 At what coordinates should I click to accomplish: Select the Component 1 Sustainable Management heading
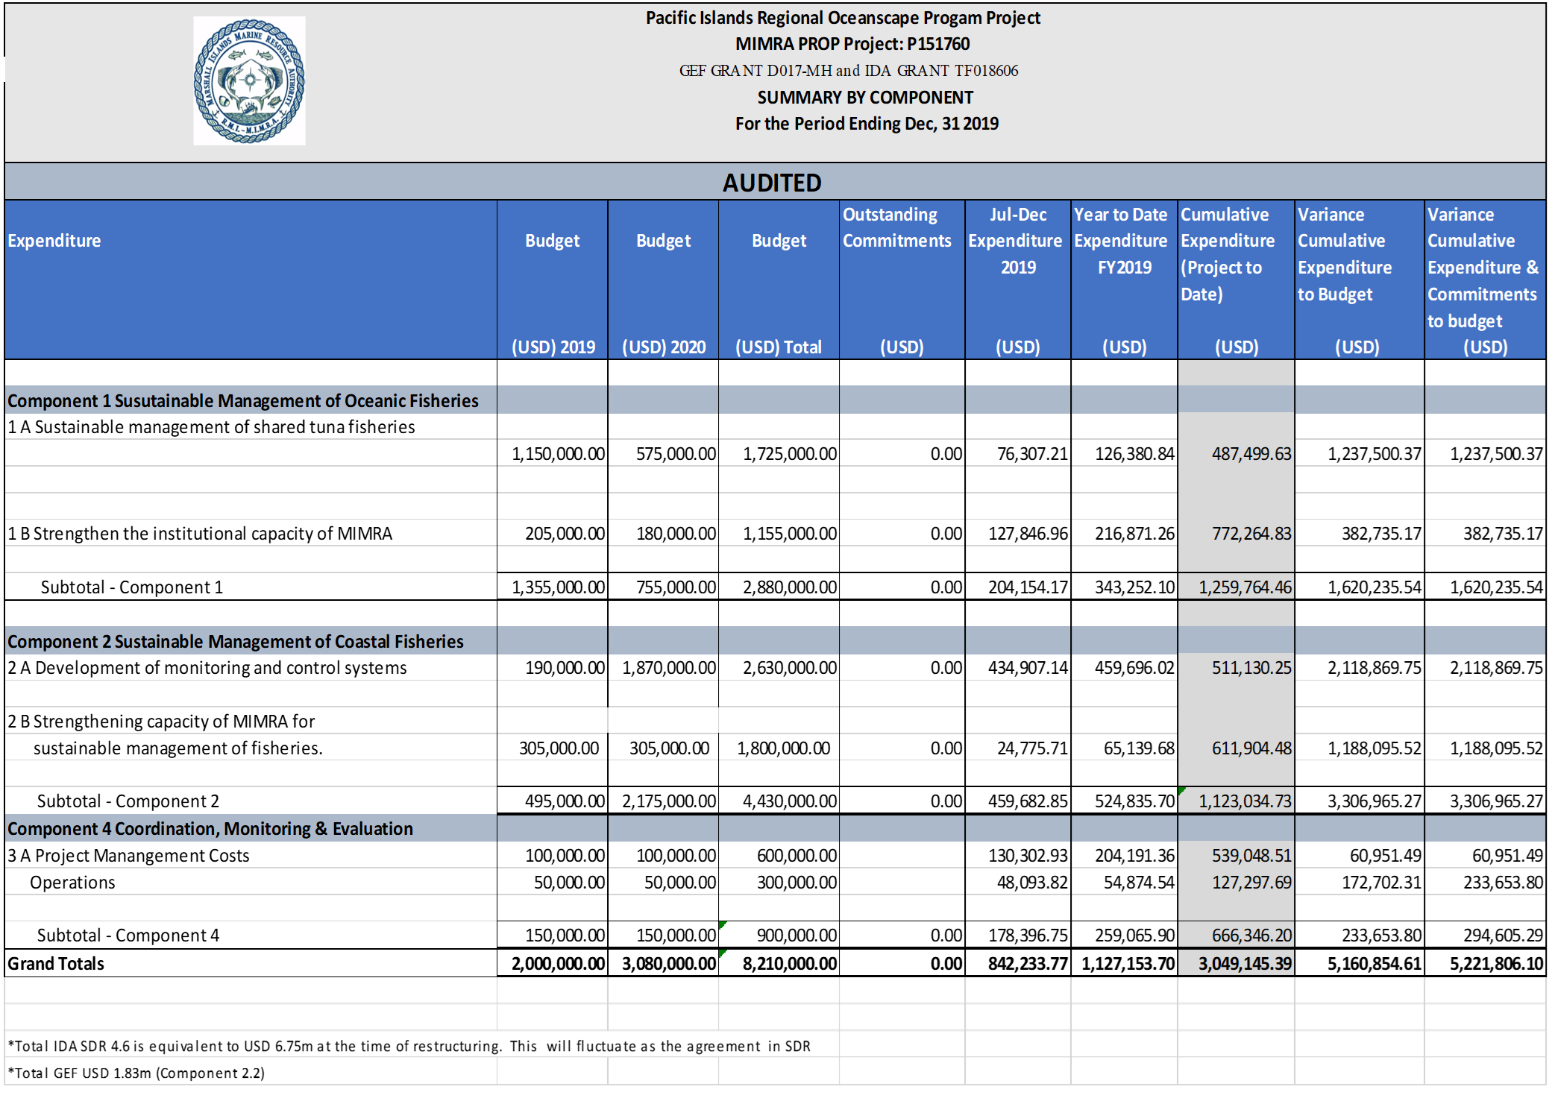click(242, 400)
